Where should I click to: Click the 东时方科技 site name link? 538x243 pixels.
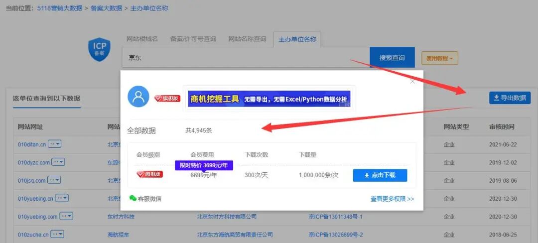click(121, 217)
